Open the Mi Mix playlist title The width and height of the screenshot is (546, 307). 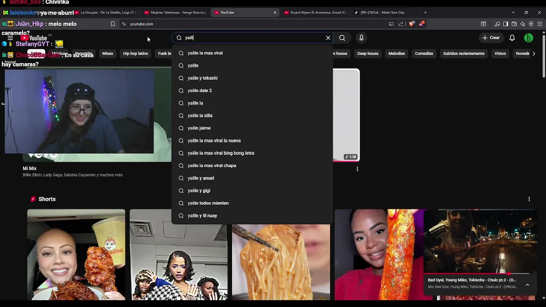coord(29,168)
